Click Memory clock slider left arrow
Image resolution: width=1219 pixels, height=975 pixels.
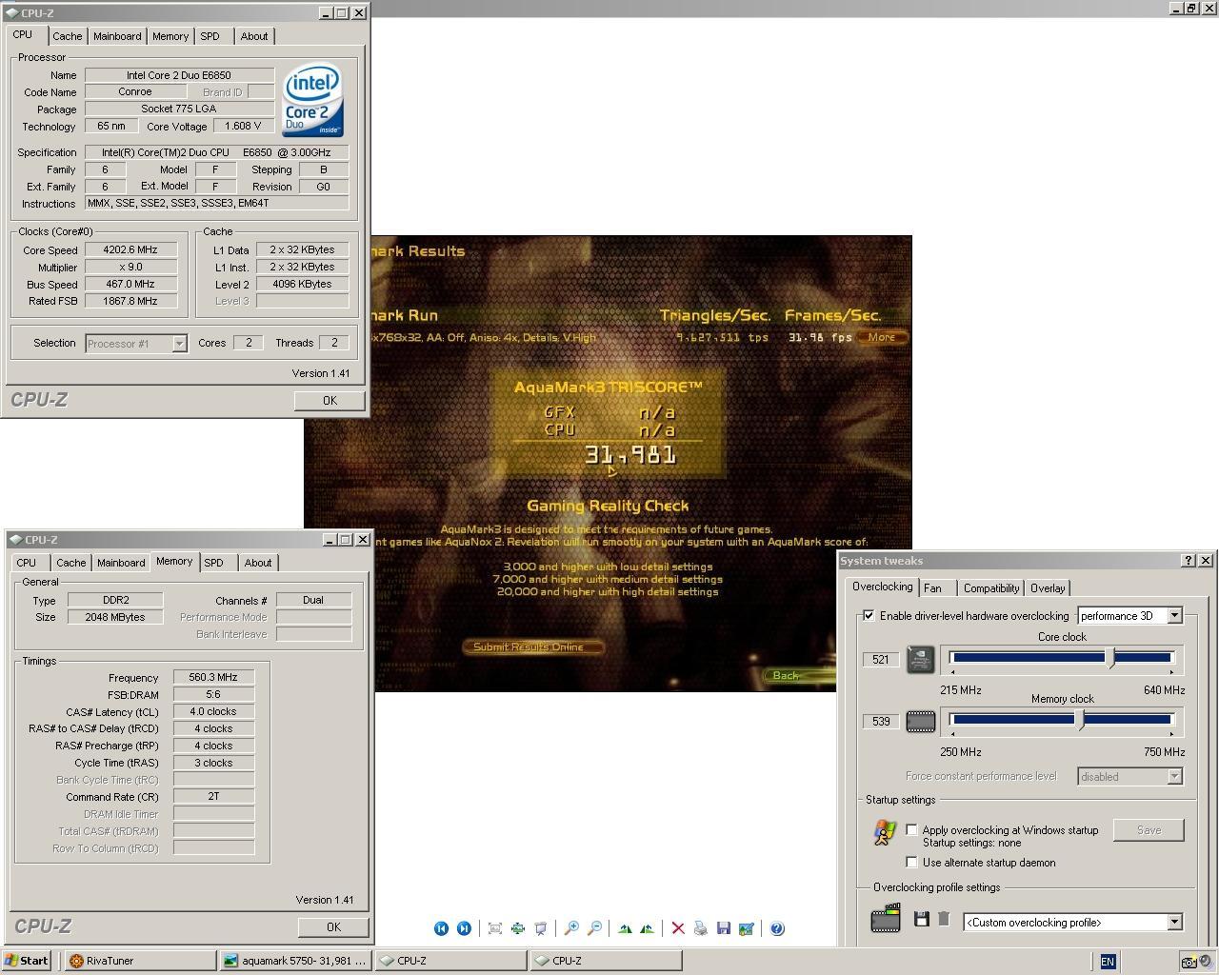(x=952, y=734)
